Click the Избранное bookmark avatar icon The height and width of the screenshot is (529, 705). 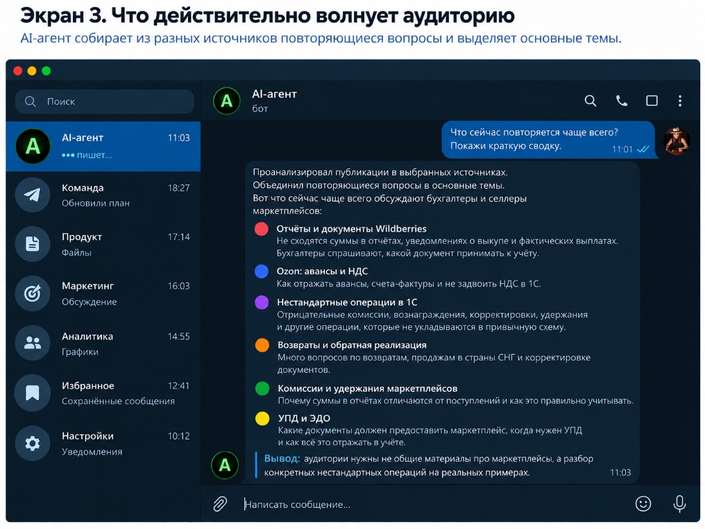click(x=32, y=393)
